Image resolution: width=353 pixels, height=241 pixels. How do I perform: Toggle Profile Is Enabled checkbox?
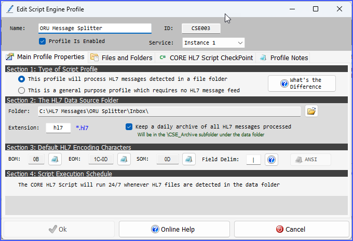pos(43,41)
